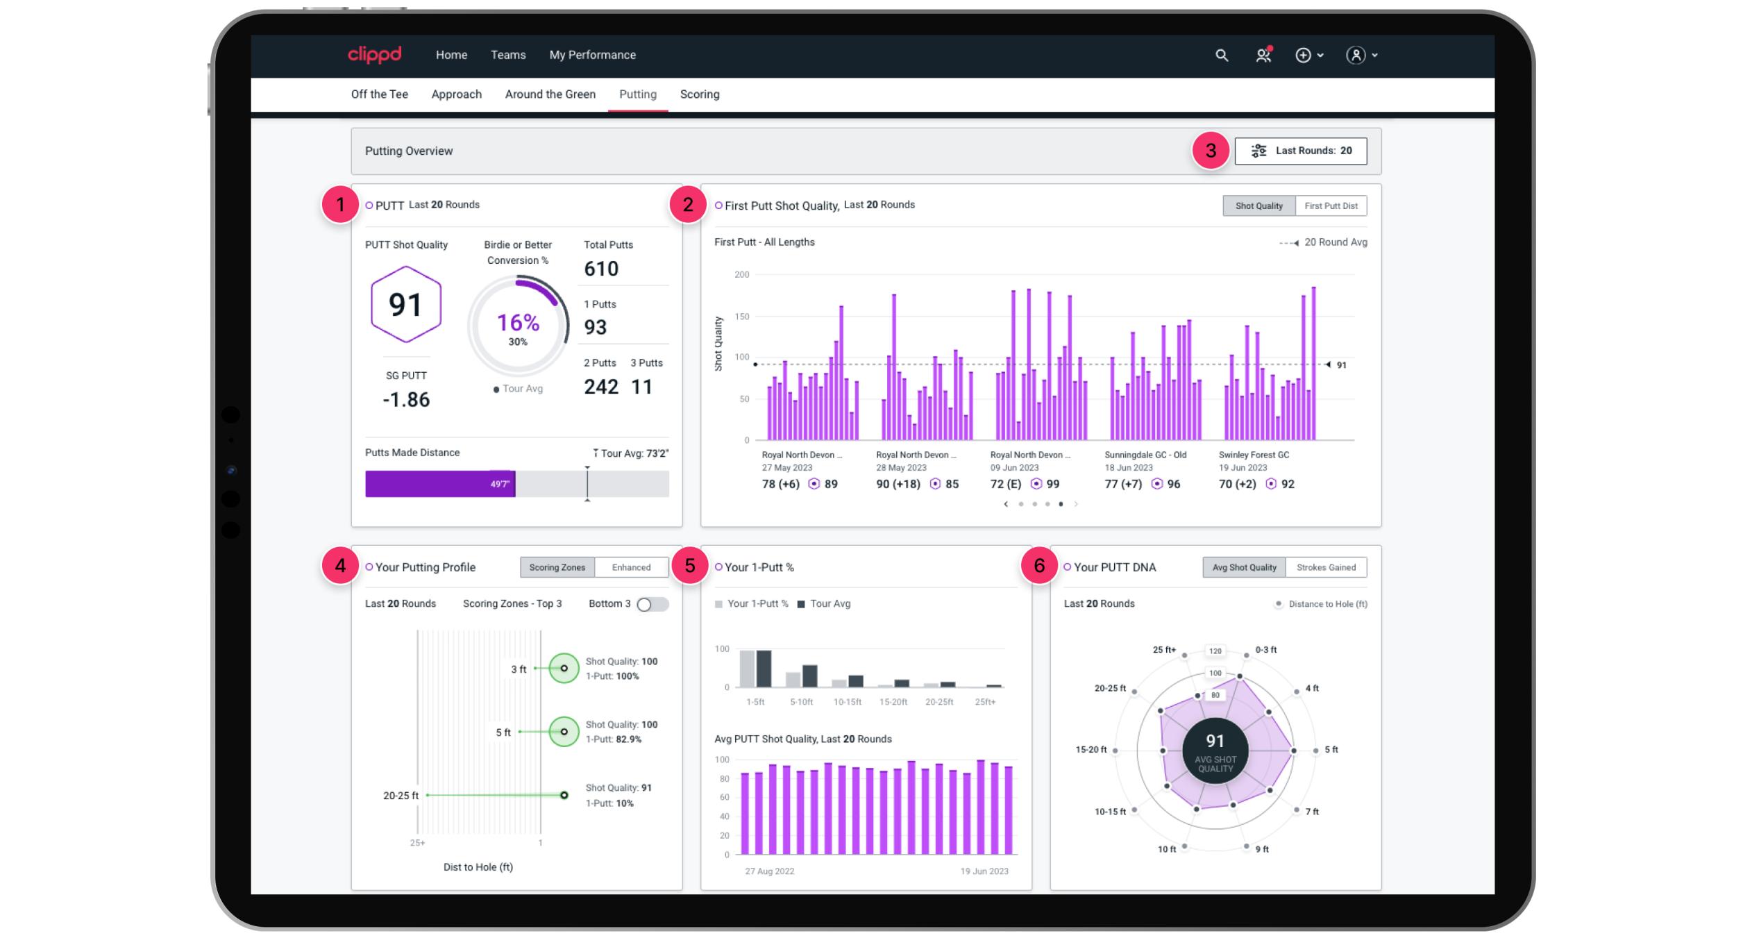Click the search magnifier icon
The width and height of the screenshot is (1743, 938).
coord(1222,56)
